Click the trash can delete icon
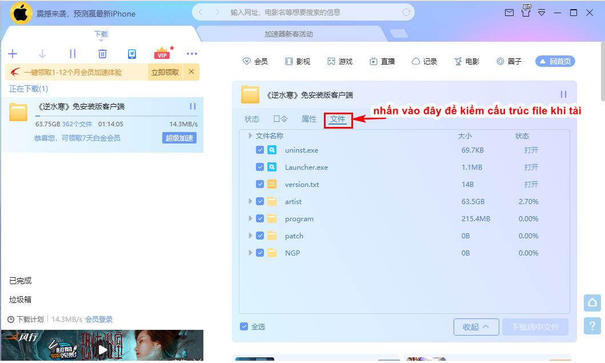605x363 pixels. [x=102, y=54]
